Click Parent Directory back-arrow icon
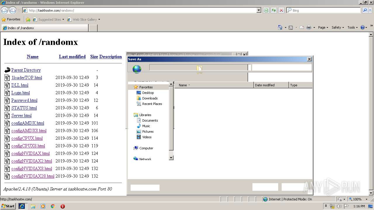 click(x=7, y=70)
